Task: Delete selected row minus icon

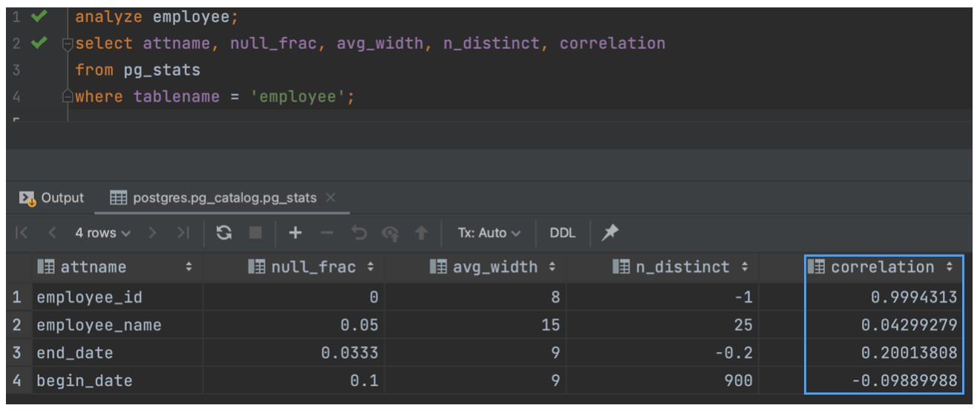Action: coord(327,233)
